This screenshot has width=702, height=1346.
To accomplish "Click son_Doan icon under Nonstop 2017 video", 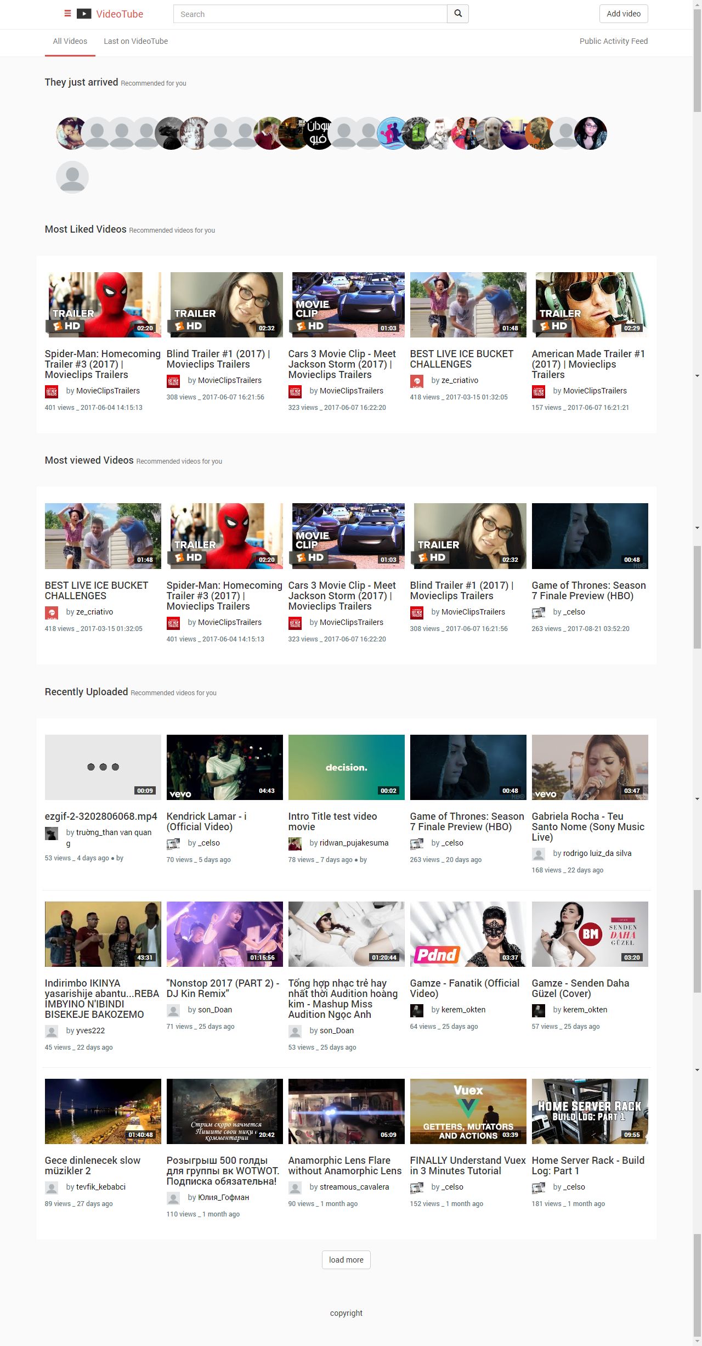I will point(173,1011).
